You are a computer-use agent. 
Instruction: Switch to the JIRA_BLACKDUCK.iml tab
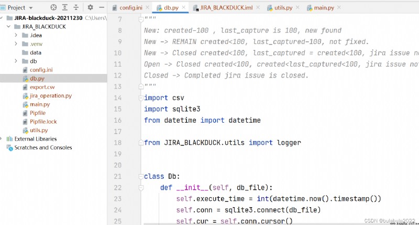[226, 8]
